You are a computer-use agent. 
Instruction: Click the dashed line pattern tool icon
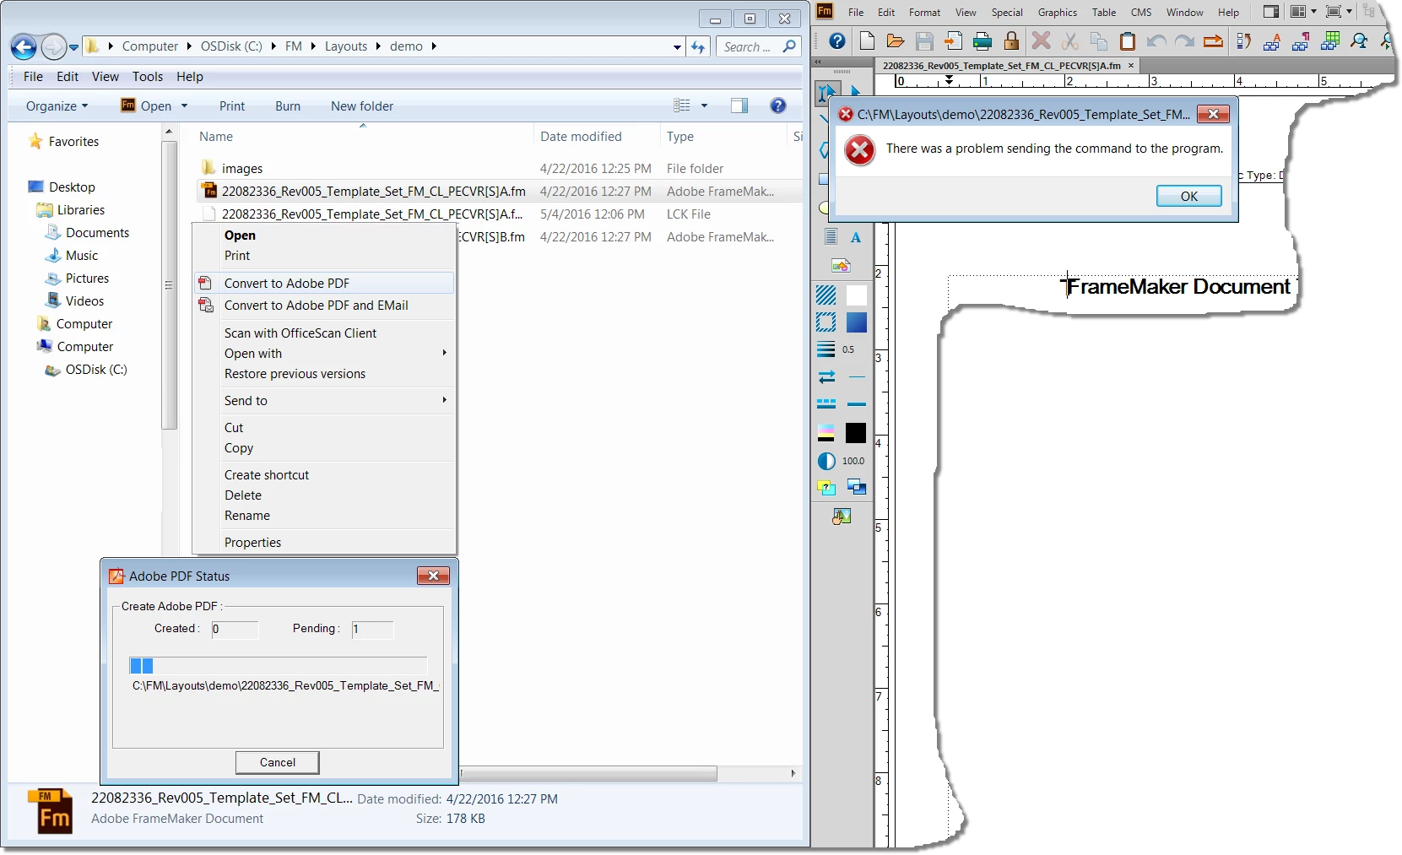[x=826, y=404]
